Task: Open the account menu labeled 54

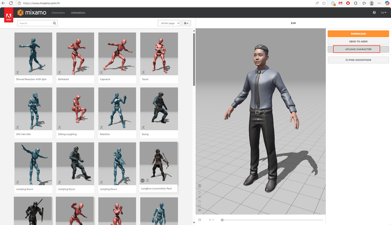Action: pos(383,13)
